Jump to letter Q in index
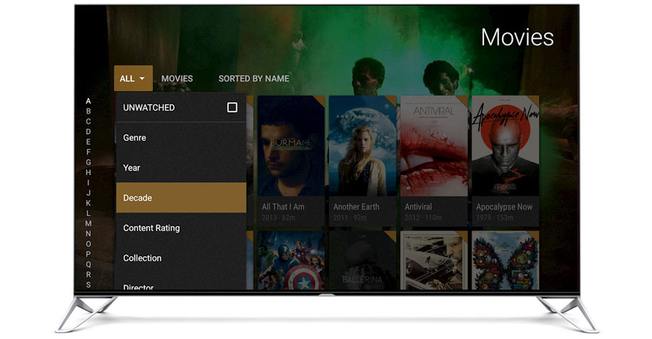 click(88, 264)
